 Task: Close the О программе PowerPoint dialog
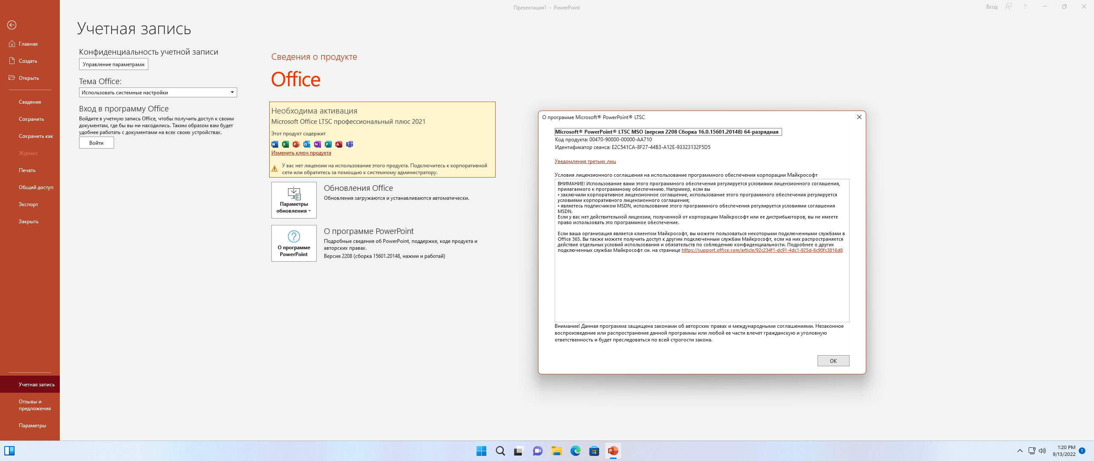coord(859,117)
